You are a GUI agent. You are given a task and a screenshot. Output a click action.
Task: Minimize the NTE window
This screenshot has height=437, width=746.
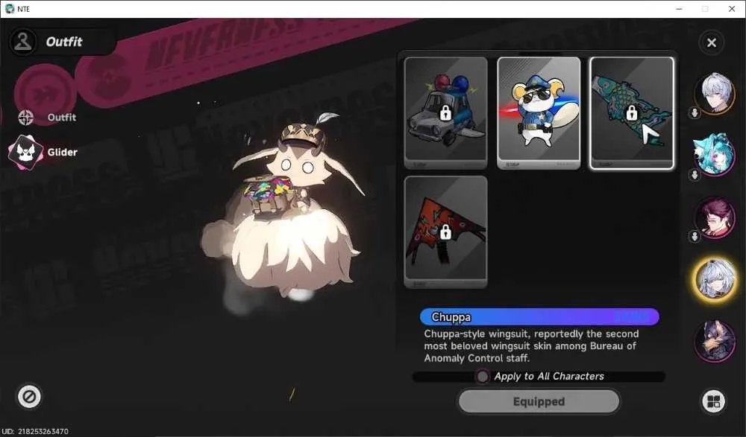point(679,9)
